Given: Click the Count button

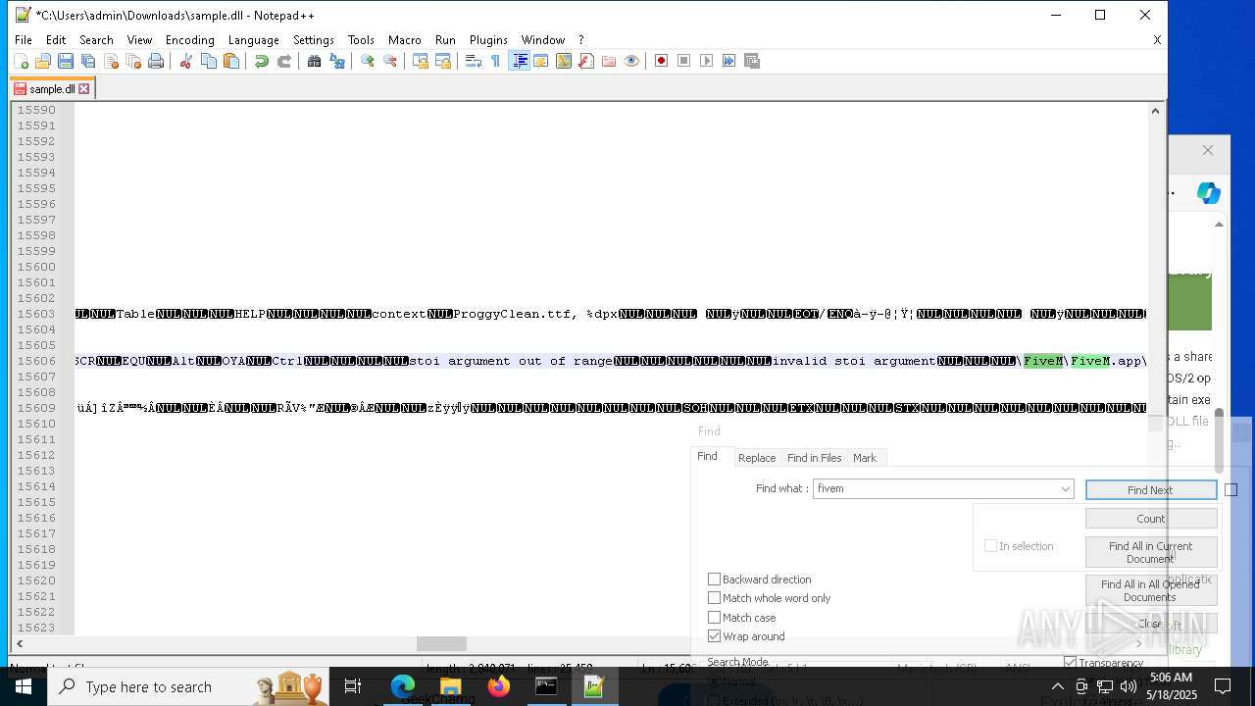Looking at the screenshot, I should (1150, 519).
